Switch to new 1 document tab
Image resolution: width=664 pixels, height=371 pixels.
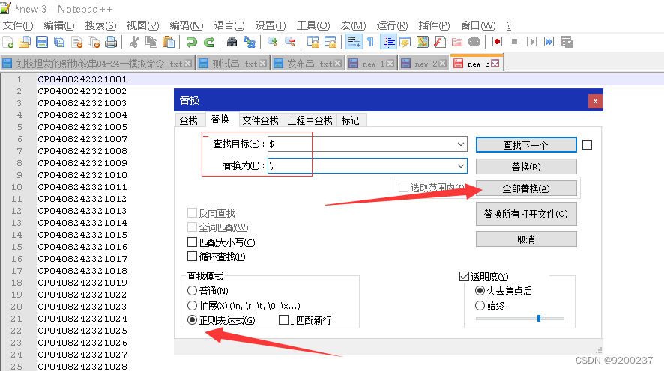point(372,64)
